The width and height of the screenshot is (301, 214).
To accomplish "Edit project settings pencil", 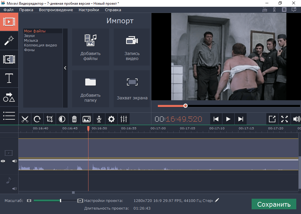I will tap(217, 200).
